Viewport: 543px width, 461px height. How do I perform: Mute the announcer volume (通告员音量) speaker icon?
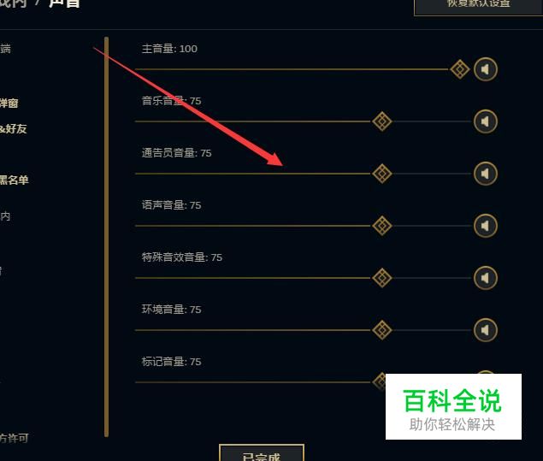point(486,174)
